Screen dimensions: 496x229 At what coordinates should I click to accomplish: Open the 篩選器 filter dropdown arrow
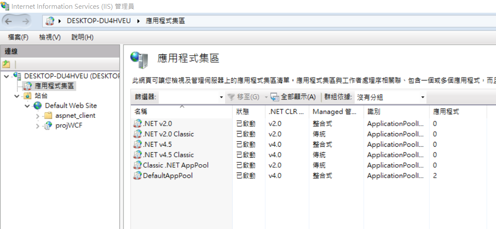222,97
